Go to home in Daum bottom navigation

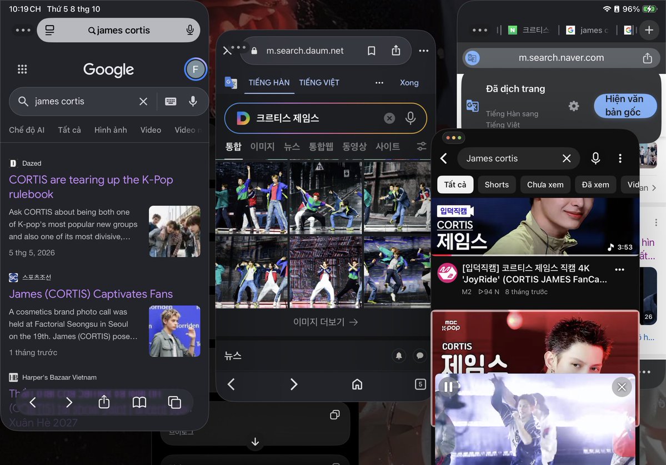pos(357,385)
